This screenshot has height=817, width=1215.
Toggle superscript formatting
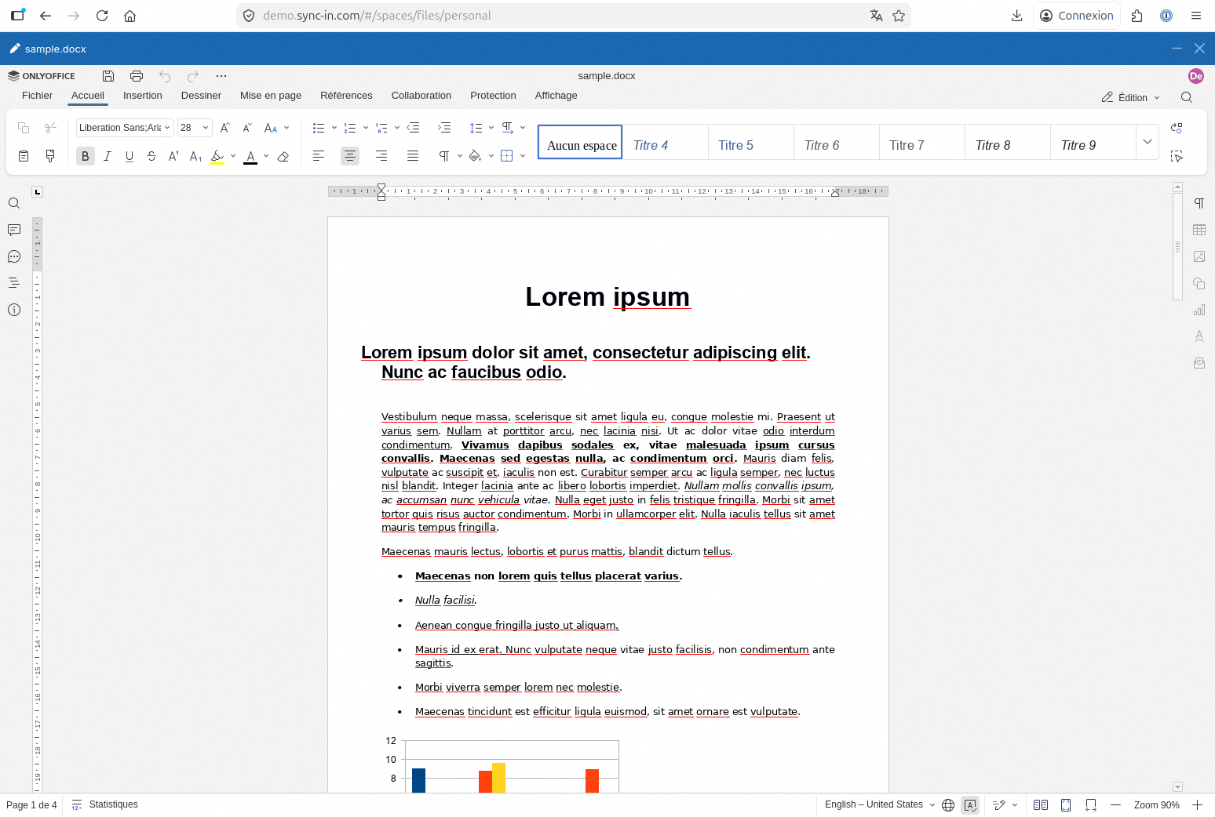click(x=173, y=156)
